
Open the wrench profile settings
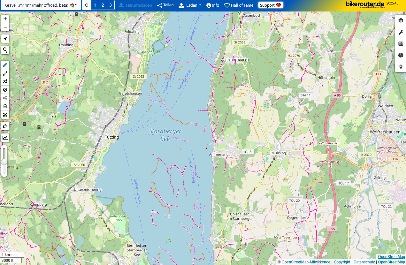click(401, 32)
